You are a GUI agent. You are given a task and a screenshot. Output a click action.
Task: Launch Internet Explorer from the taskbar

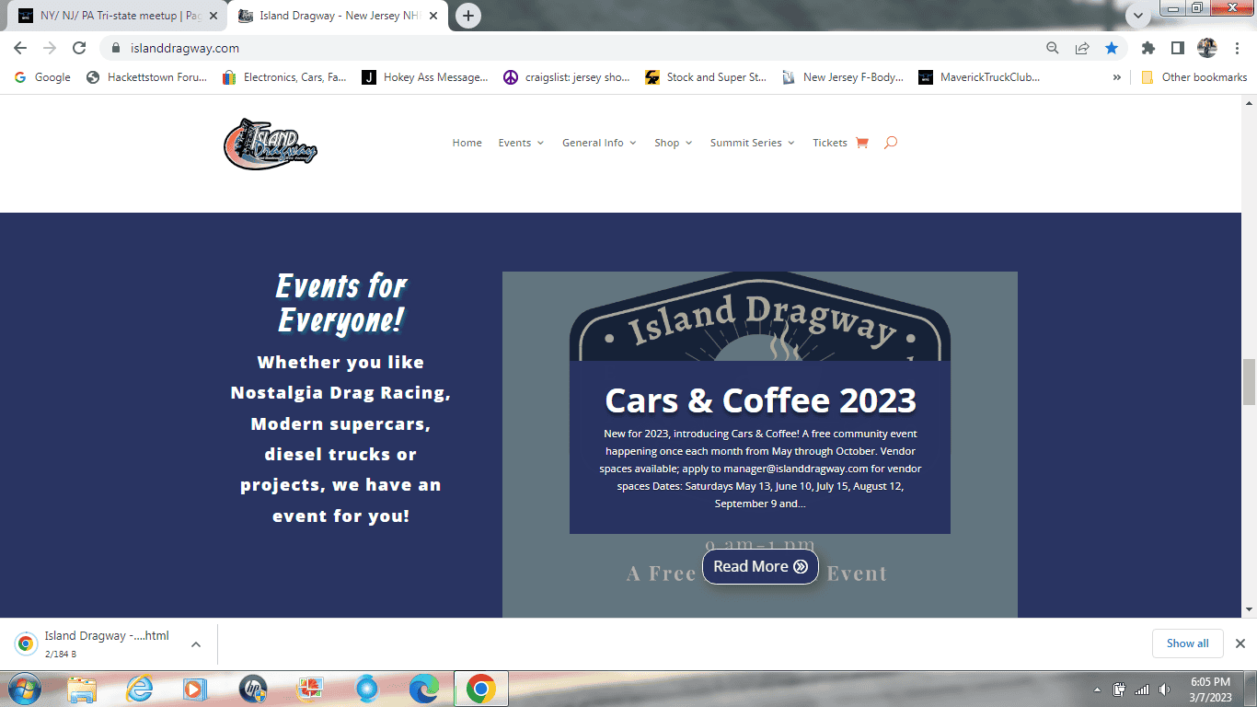(139, 689)
